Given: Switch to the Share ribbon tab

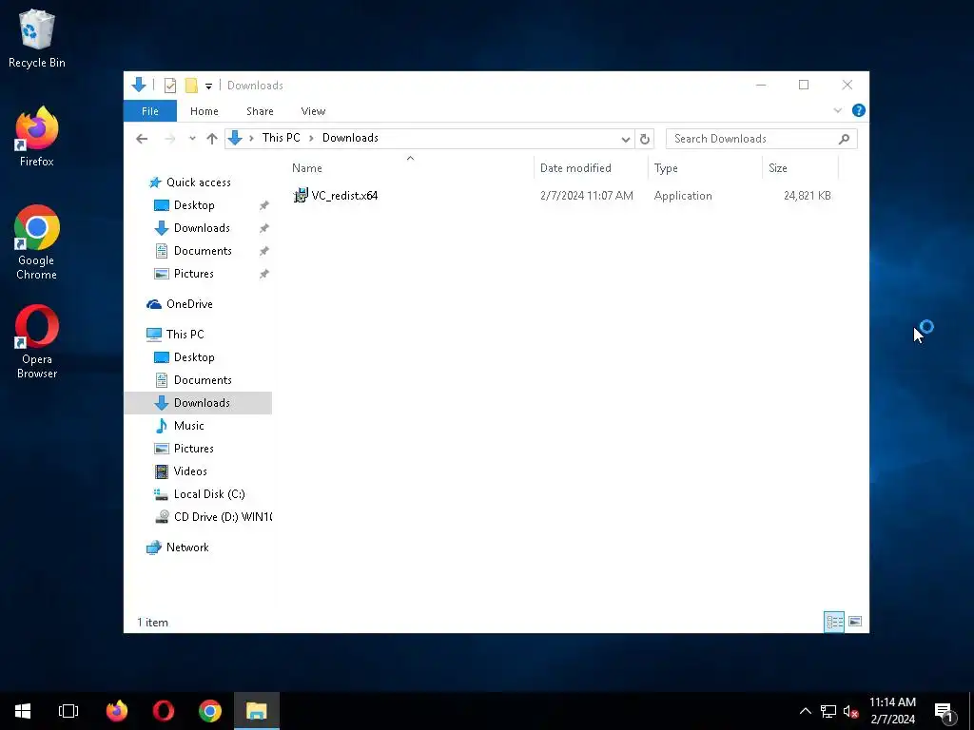Looking at the screenshot, I should [x=260, y=111].
